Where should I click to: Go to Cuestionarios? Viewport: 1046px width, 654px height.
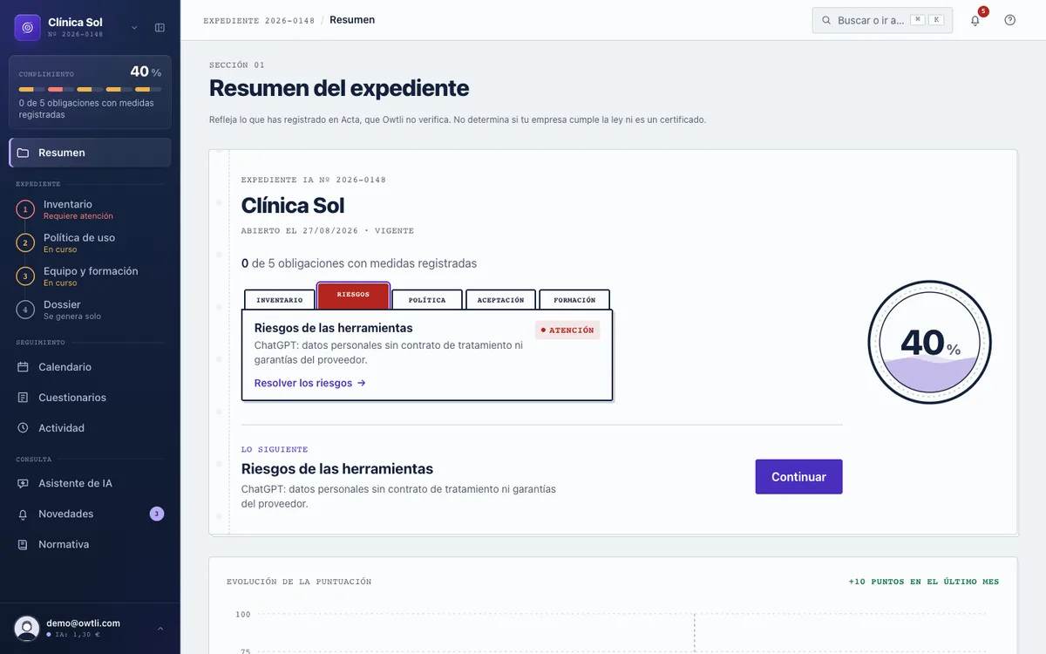[x=90, y=398]
